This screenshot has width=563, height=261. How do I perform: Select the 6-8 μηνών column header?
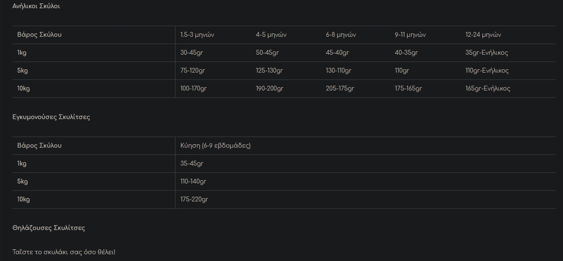click(341, 35)
